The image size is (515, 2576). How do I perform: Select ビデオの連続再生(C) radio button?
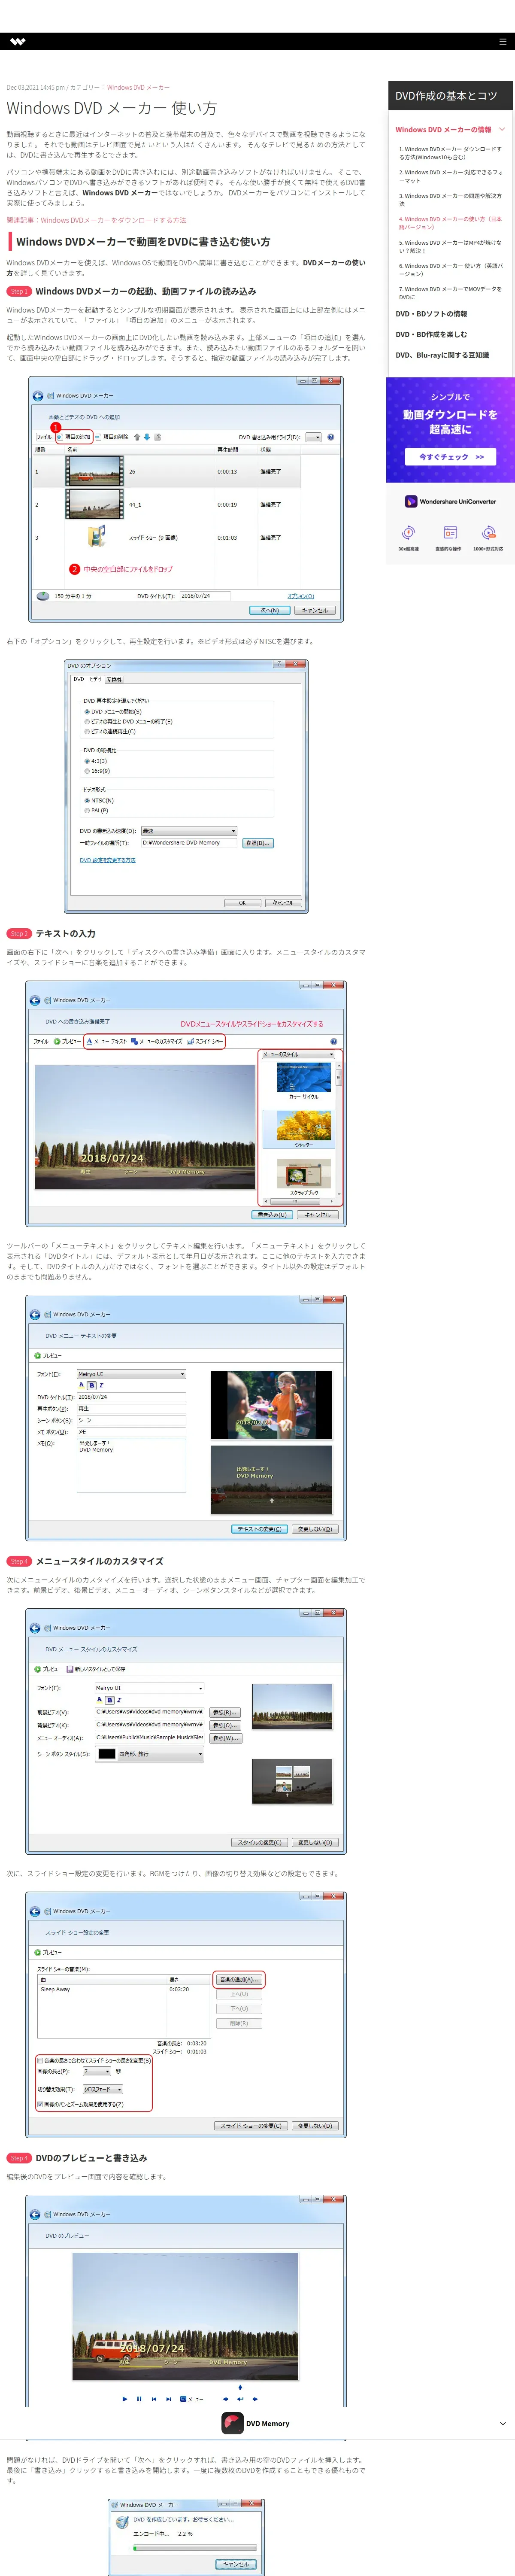[x=87, y=731]
